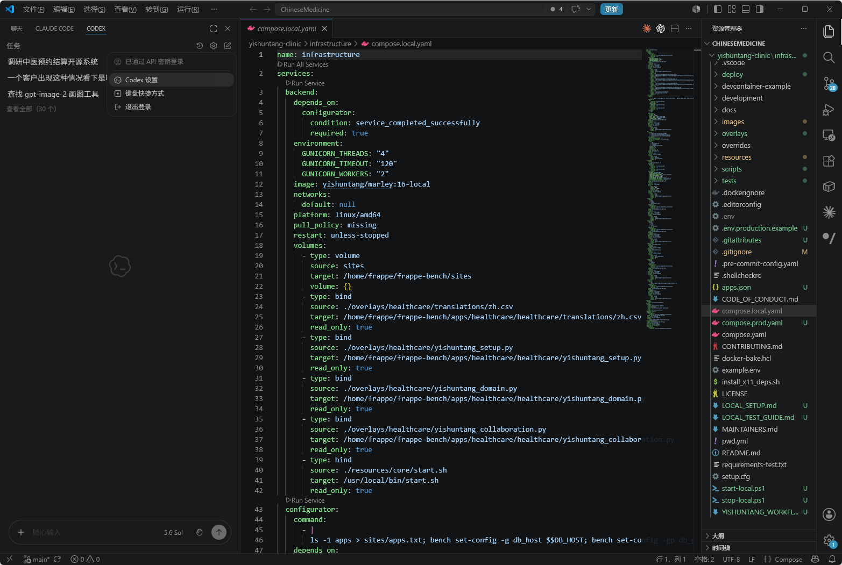Click the hand permission icon in Codex input
The image size is (842, 565).
point(200,532)
